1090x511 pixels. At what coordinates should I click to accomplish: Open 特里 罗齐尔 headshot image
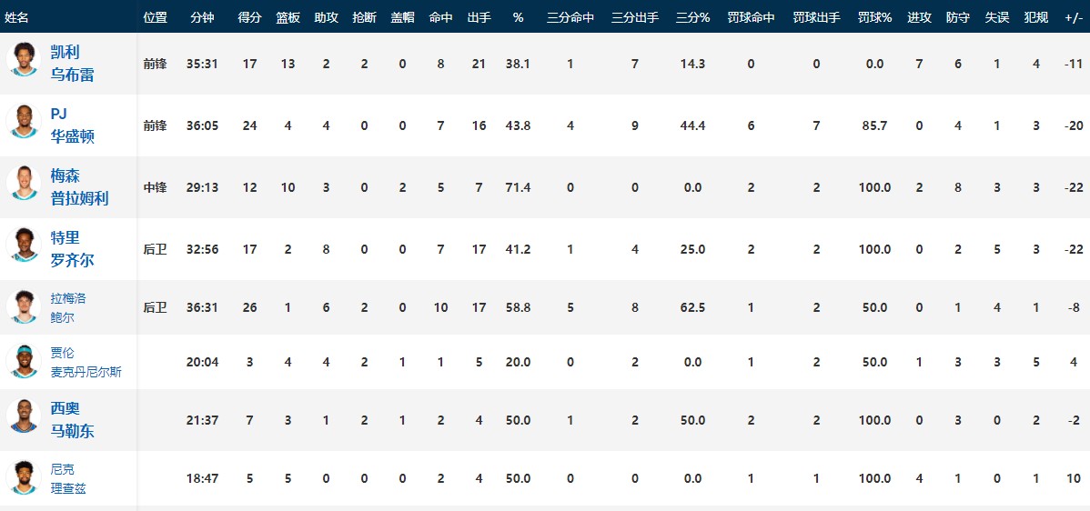24,245
